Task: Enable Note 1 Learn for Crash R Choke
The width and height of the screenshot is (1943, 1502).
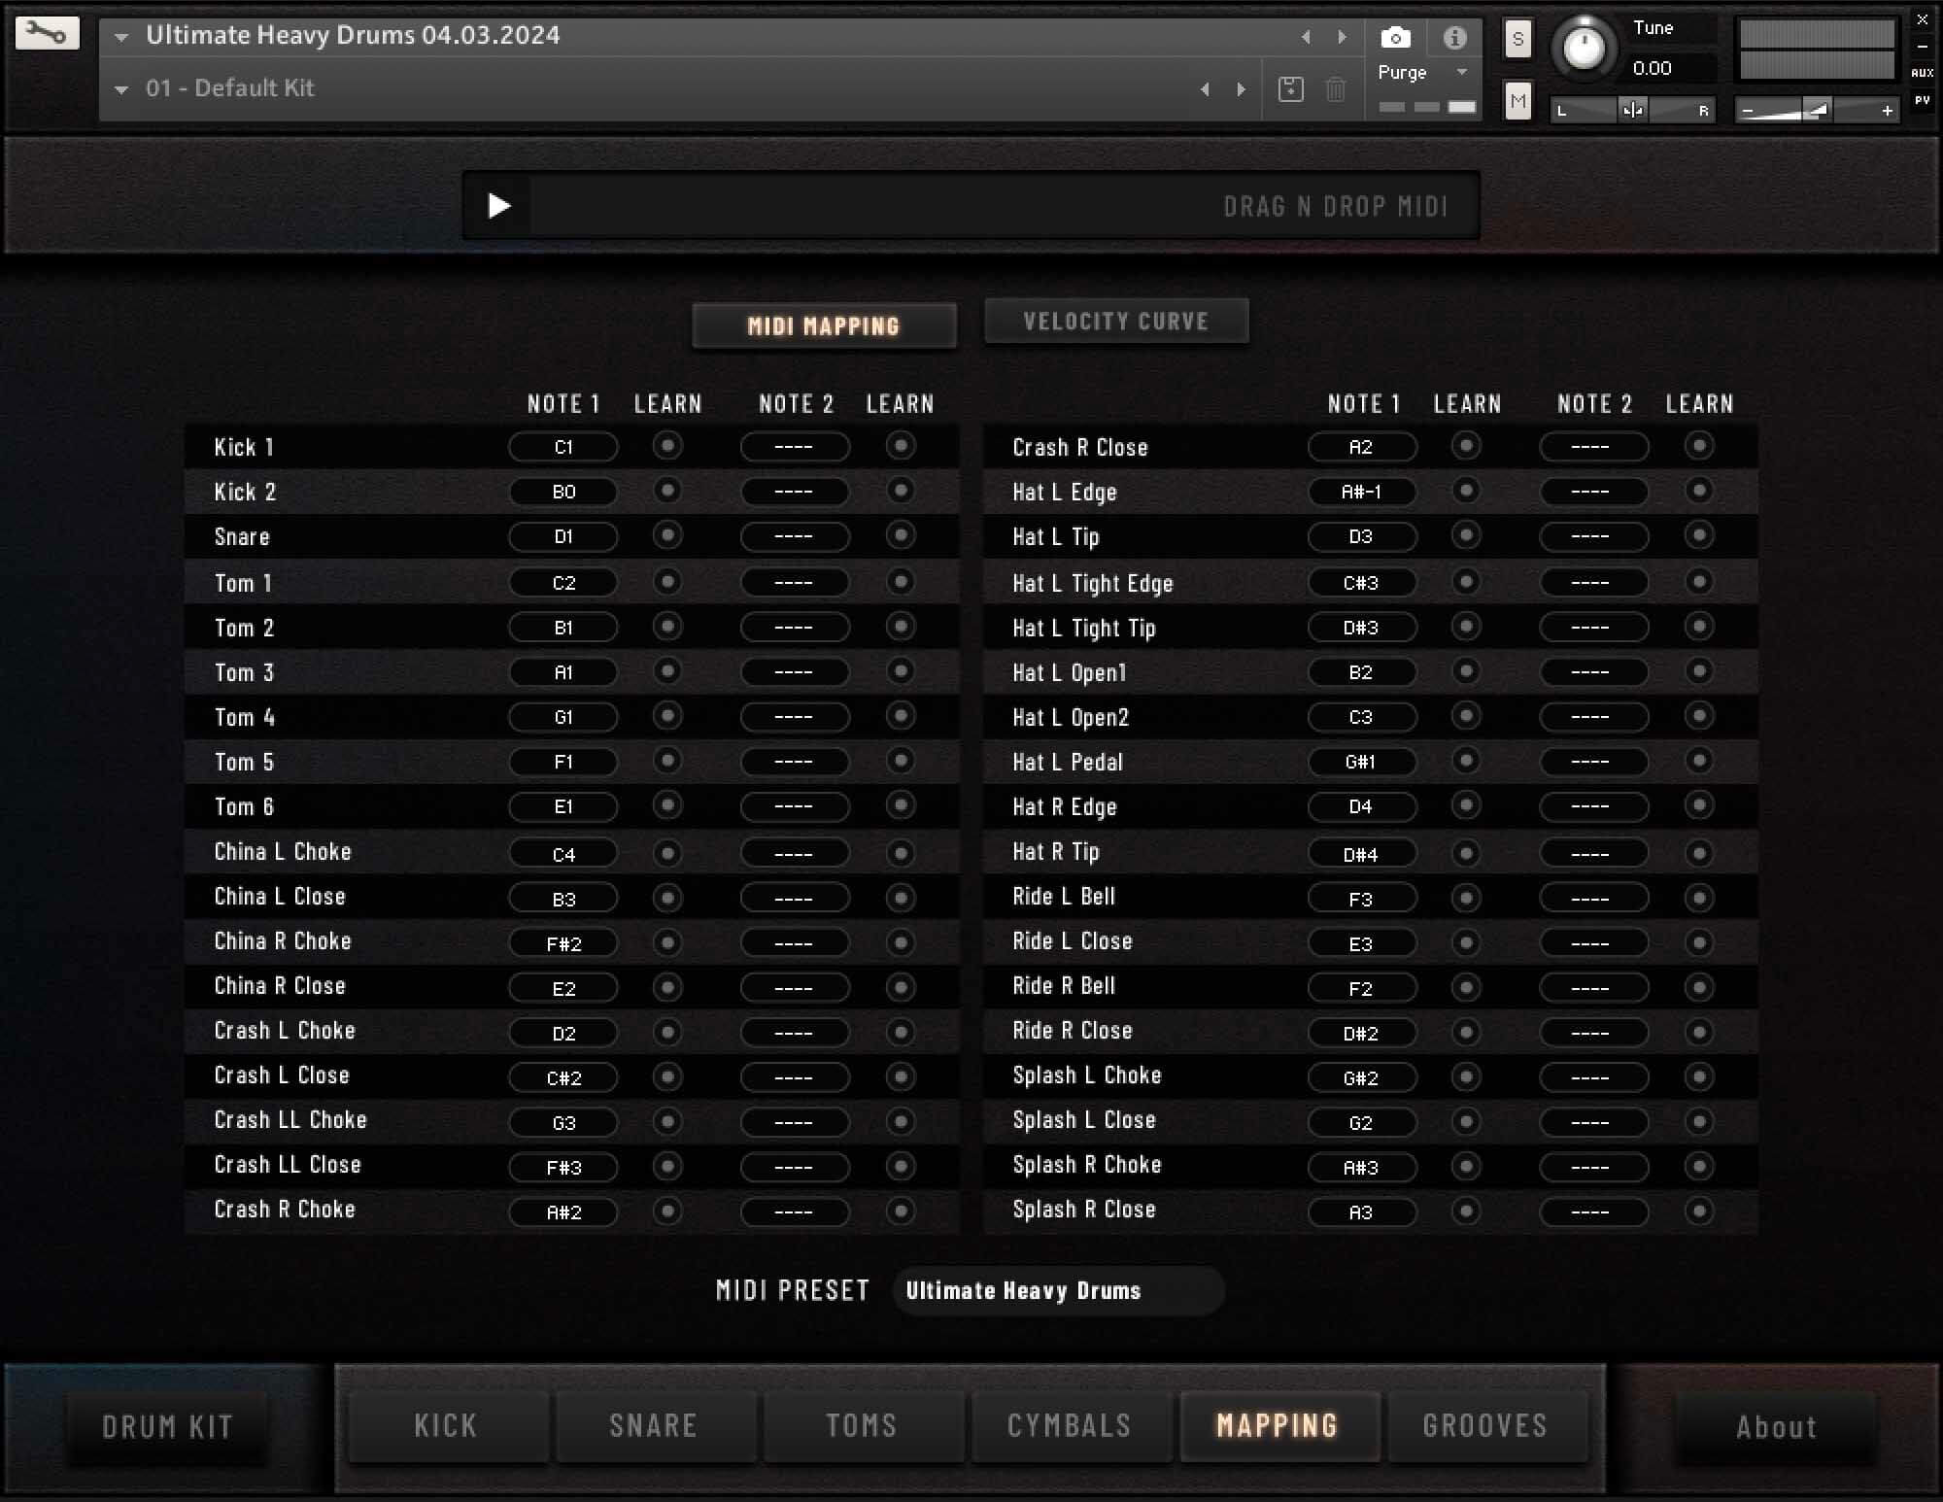Action: (667, 1211)
